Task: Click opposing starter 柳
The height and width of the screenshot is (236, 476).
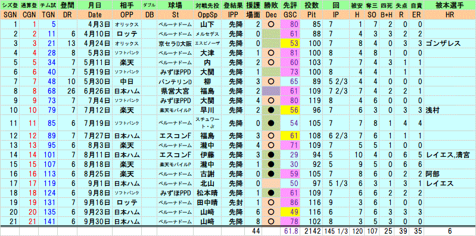Action: tap(207, 81)
